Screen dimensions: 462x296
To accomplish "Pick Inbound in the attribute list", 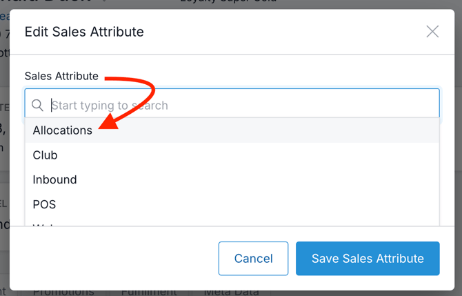I will coord(55,180).
